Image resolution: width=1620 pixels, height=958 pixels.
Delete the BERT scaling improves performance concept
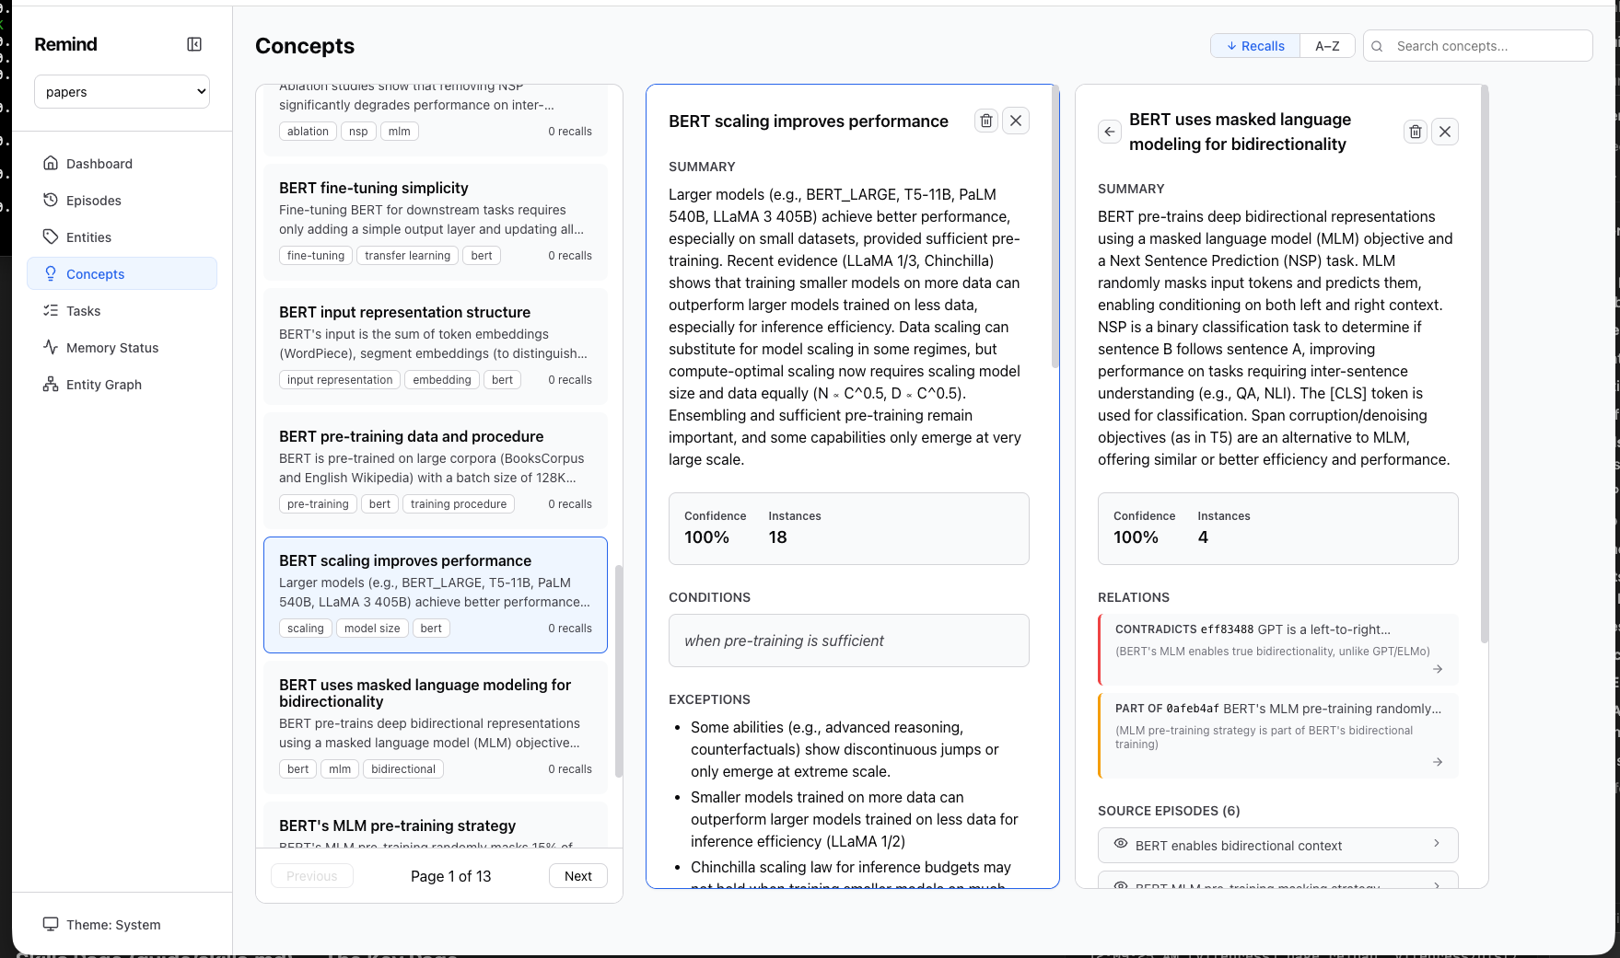tap(986, 121)
